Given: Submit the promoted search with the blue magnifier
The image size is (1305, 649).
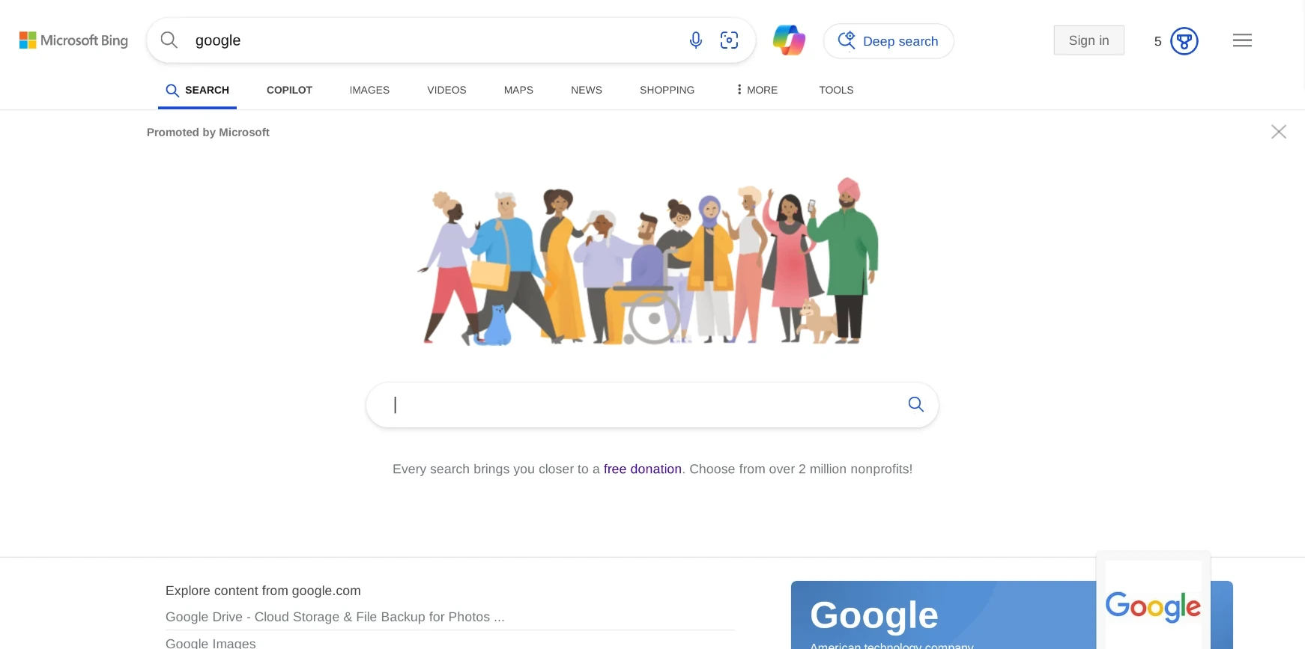Looking at the screenshot, I should click(x=915, y=404).
